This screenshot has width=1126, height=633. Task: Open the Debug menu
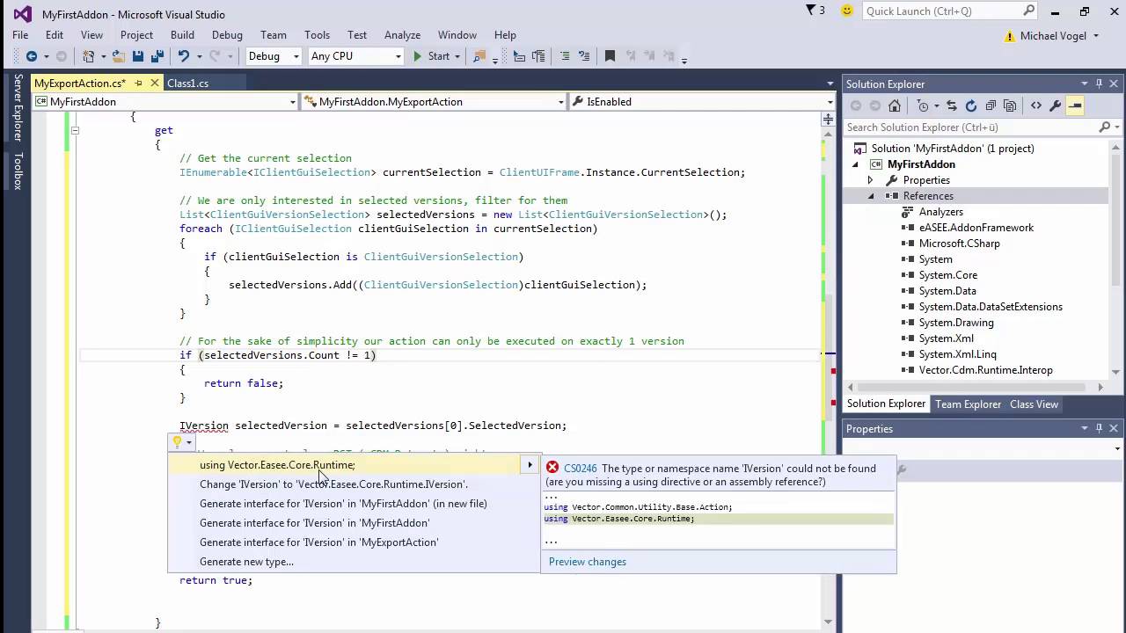pos(227,35)
